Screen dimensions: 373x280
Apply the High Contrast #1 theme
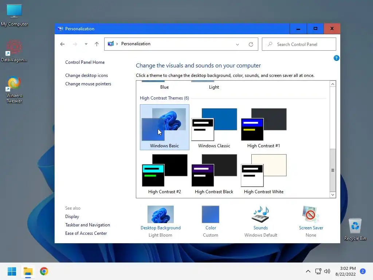point(264,128)
